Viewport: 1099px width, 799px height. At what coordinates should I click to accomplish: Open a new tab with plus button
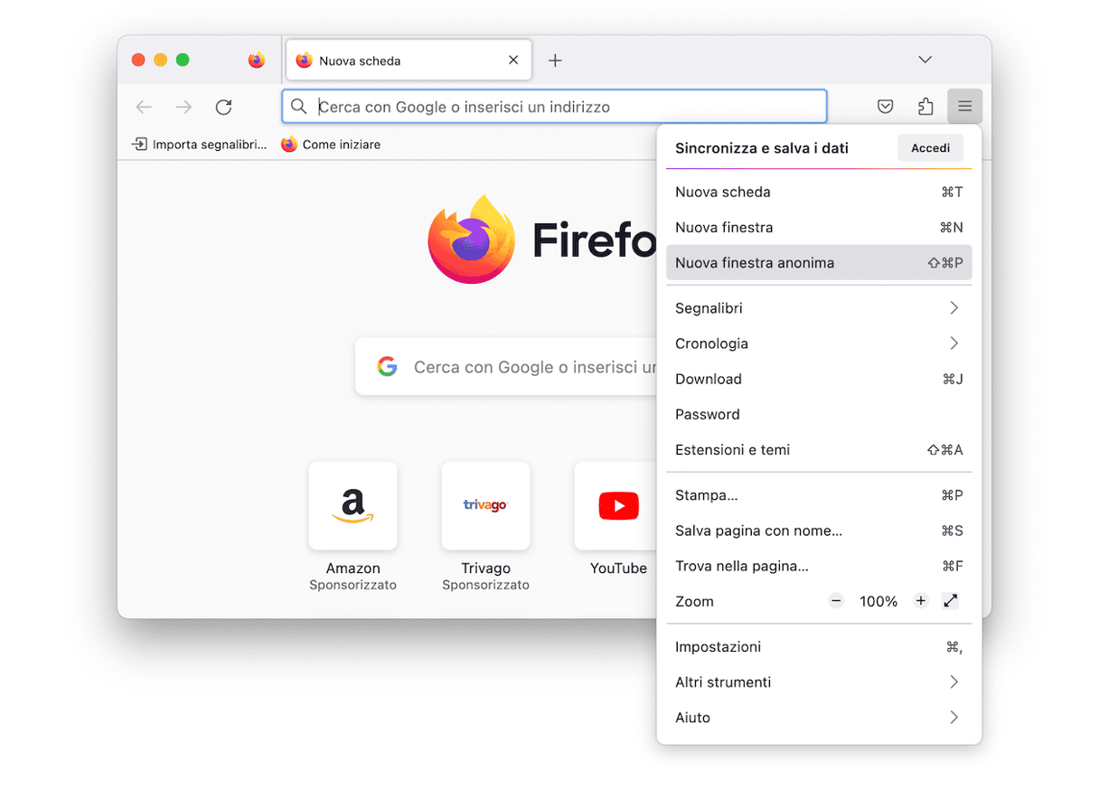coord(555,61)
